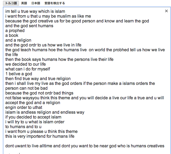Click the 言語を検出する detect language option

coord(55,3)
